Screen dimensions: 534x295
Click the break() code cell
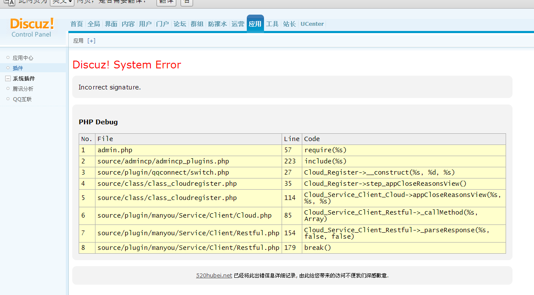[404, 248]
